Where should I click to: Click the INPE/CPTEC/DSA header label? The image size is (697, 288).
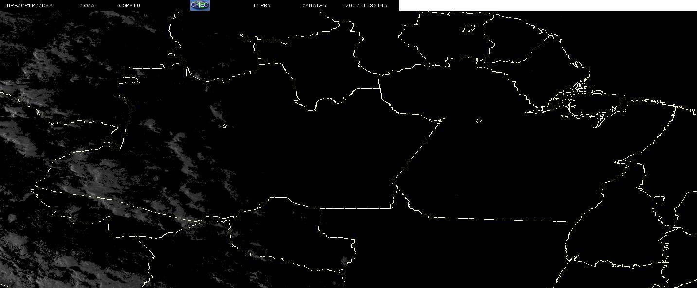point(28,6)
